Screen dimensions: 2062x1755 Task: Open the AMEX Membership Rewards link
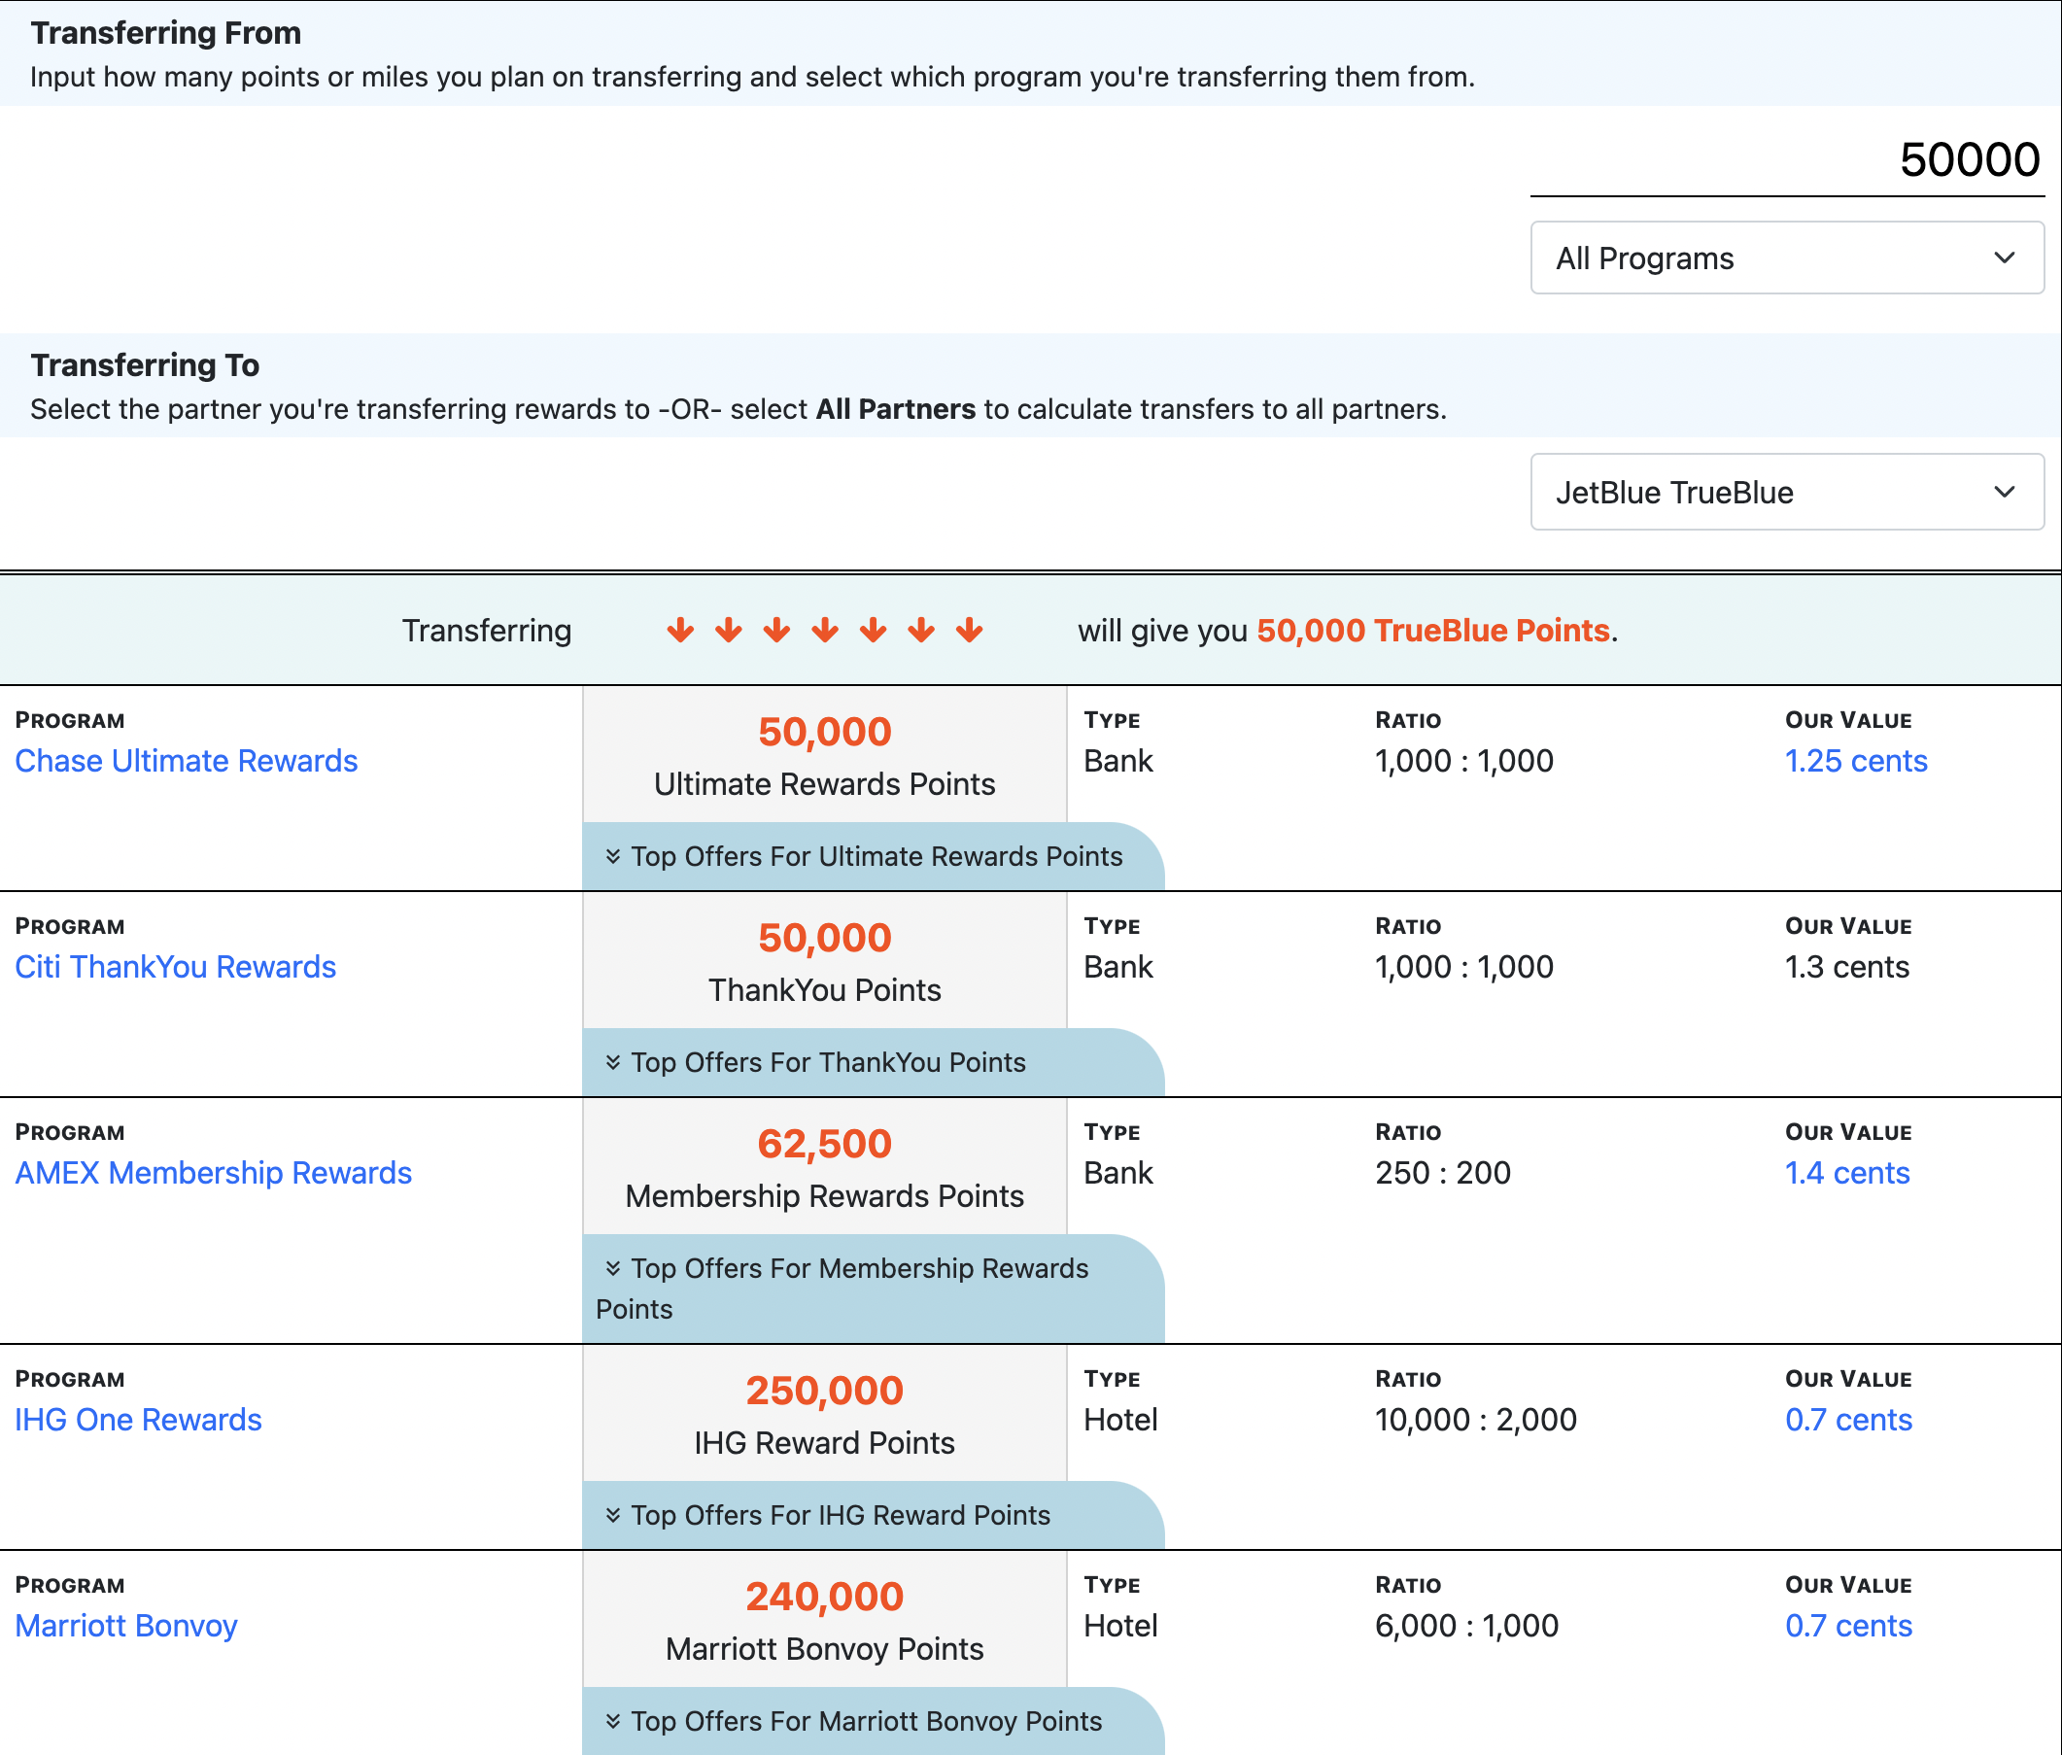pos(213,1173)
